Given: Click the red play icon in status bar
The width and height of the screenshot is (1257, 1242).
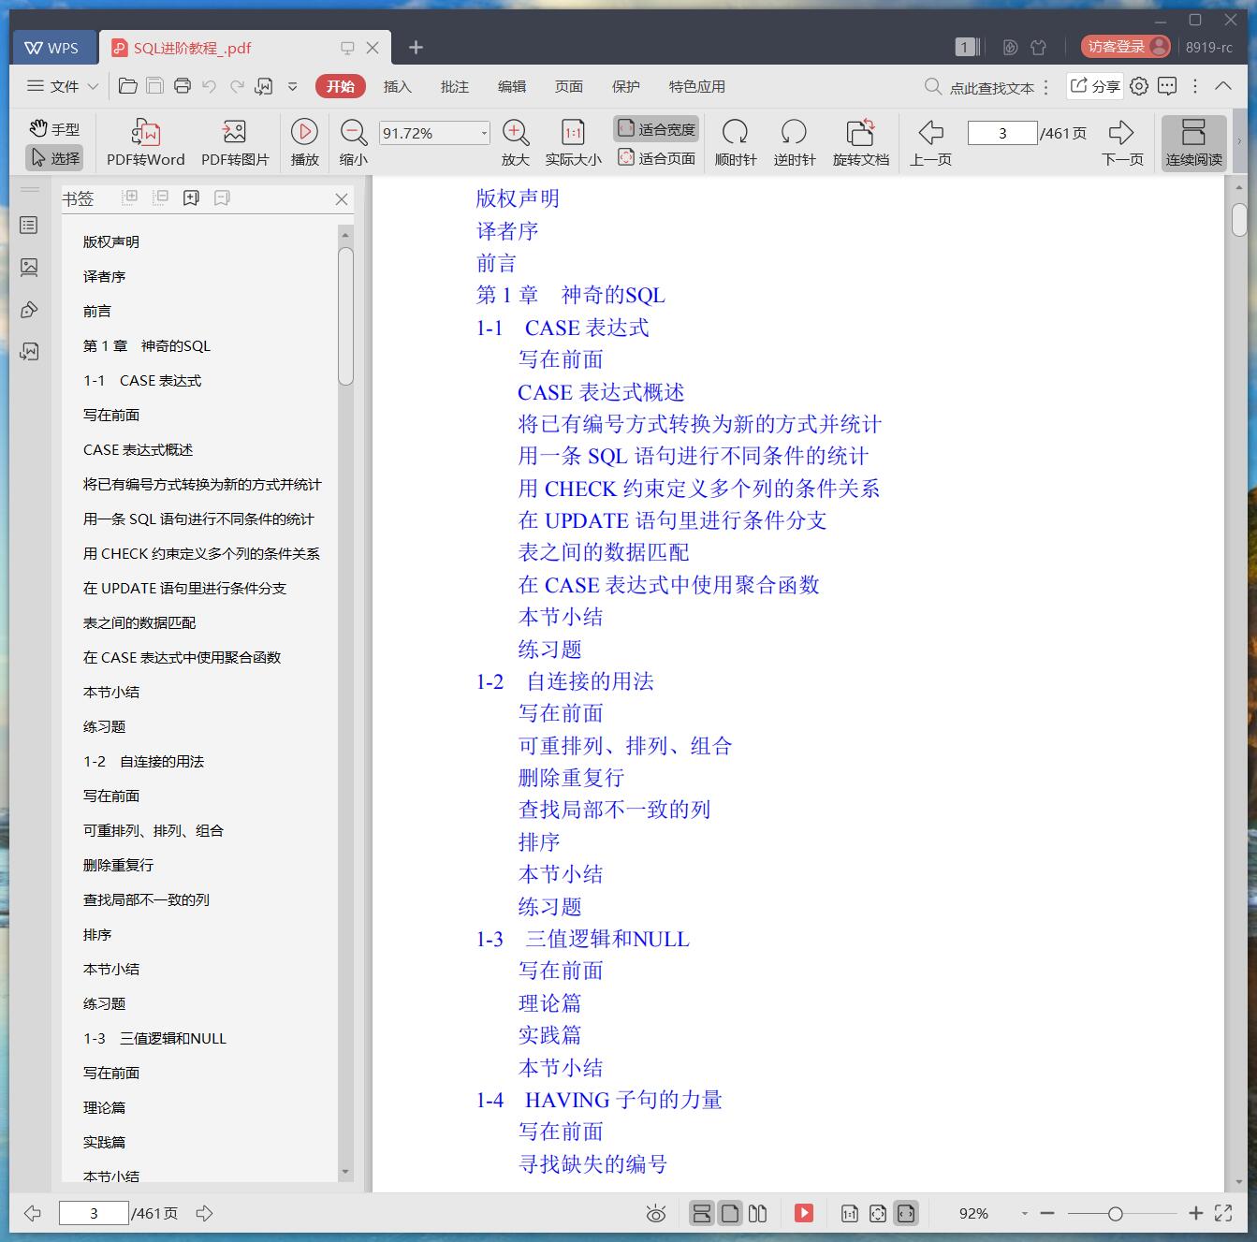Looking at the screenshot, I should click(804, 1213).
